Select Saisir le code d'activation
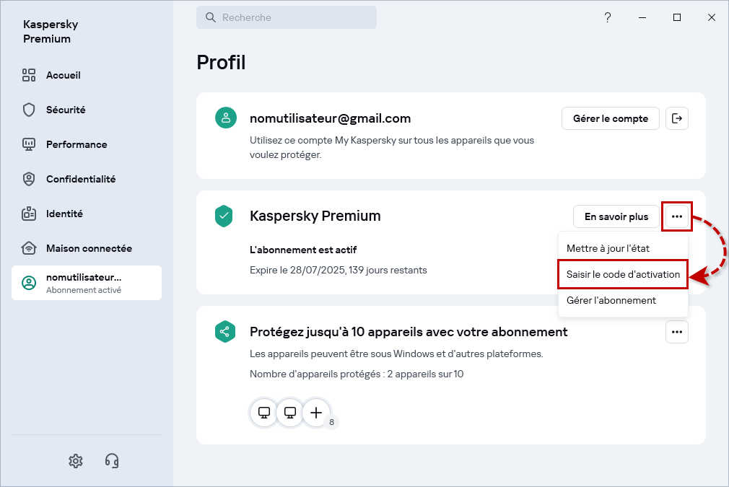 pyautogui.click(x=623, y=274)
